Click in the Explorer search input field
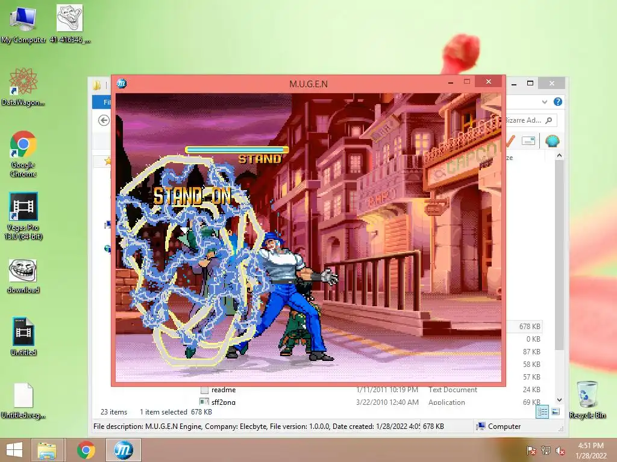The height and width of the screenshot is (462, 617). (525, 120)
